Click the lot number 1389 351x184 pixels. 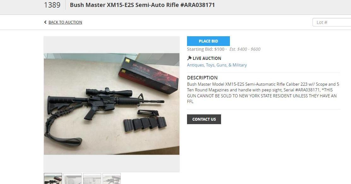(x=52, y=5)
